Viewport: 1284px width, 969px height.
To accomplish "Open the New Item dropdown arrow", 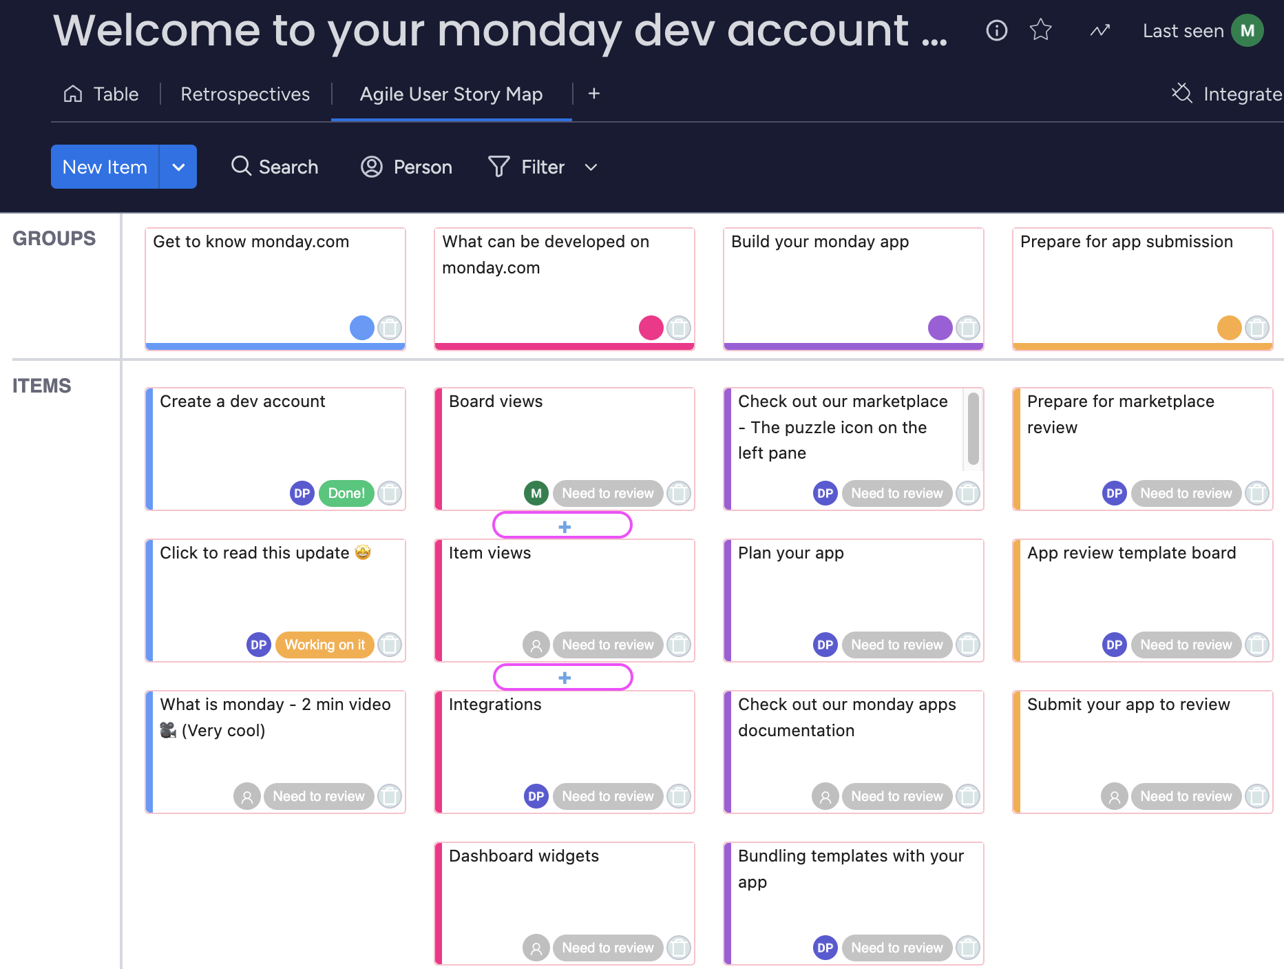I will 178,167.
